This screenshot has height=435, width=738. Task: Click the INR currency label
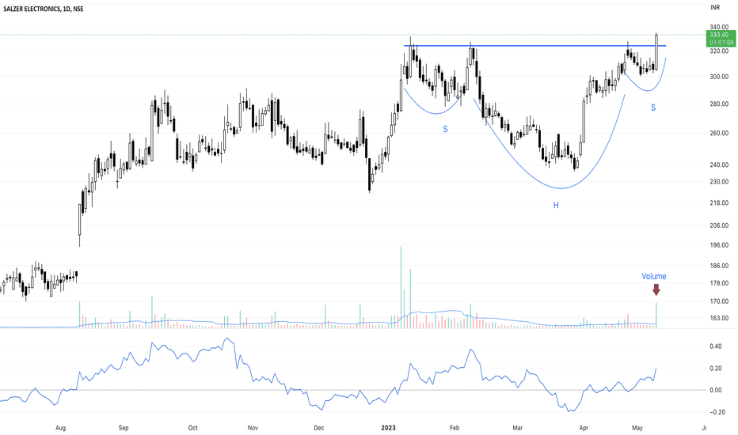(715, 7)
